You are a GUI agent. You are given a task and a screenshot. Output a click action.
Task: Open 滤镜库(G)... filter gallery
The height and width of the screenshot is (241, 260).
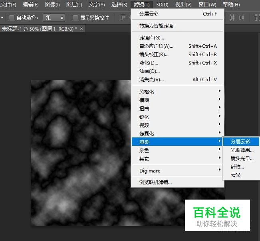pyautogui.click(x=178, y=38)
